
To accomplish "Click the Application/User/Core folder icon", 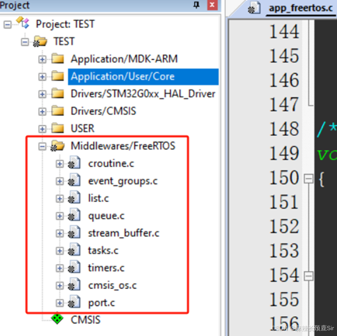I will click(x=57, y=76).
